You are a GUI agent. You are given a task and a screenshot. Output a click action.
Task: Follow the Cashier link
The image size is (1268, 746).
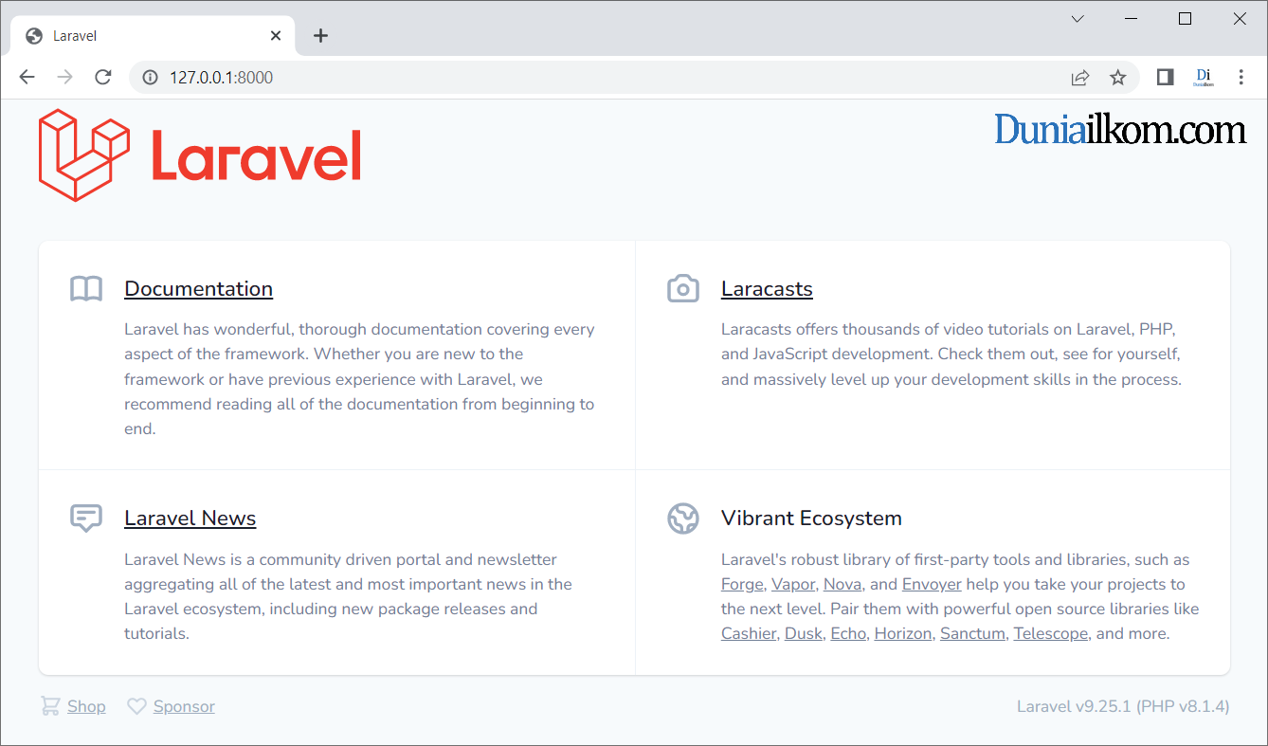pos(749,634)
